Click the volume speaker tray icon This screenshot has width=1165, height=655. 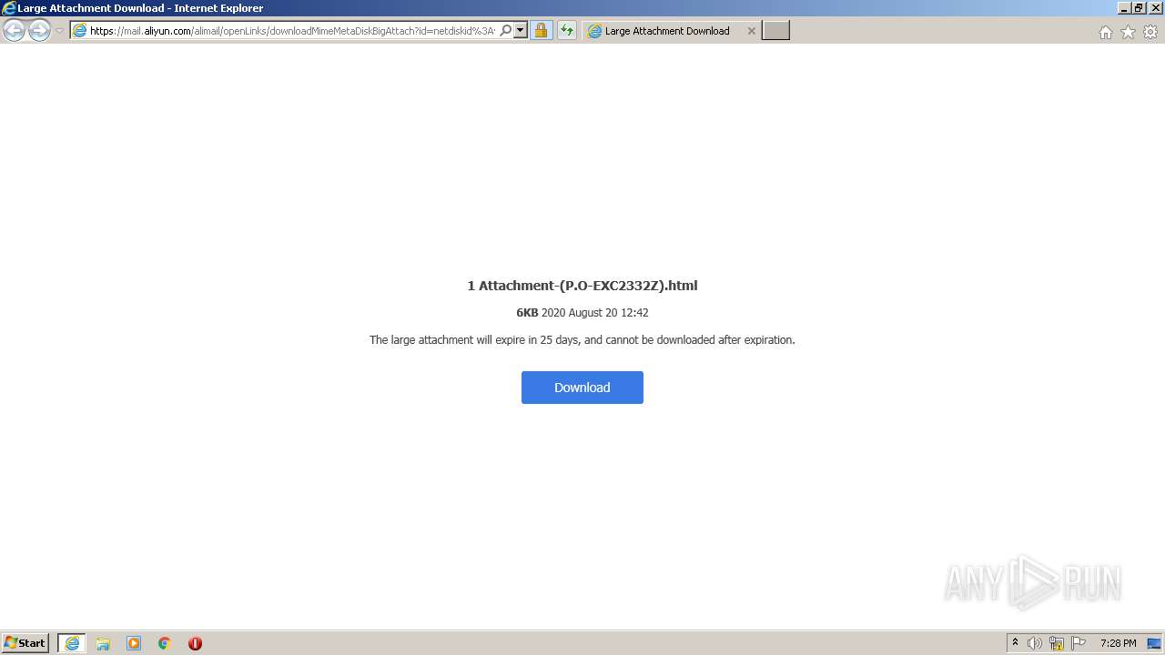tap(1035, 643)
